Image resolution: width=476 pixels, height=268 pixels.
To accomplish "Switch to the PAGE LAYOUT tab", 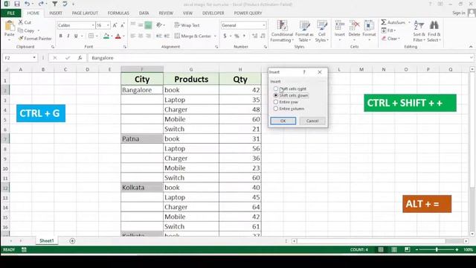I will [x=85, y=13].
